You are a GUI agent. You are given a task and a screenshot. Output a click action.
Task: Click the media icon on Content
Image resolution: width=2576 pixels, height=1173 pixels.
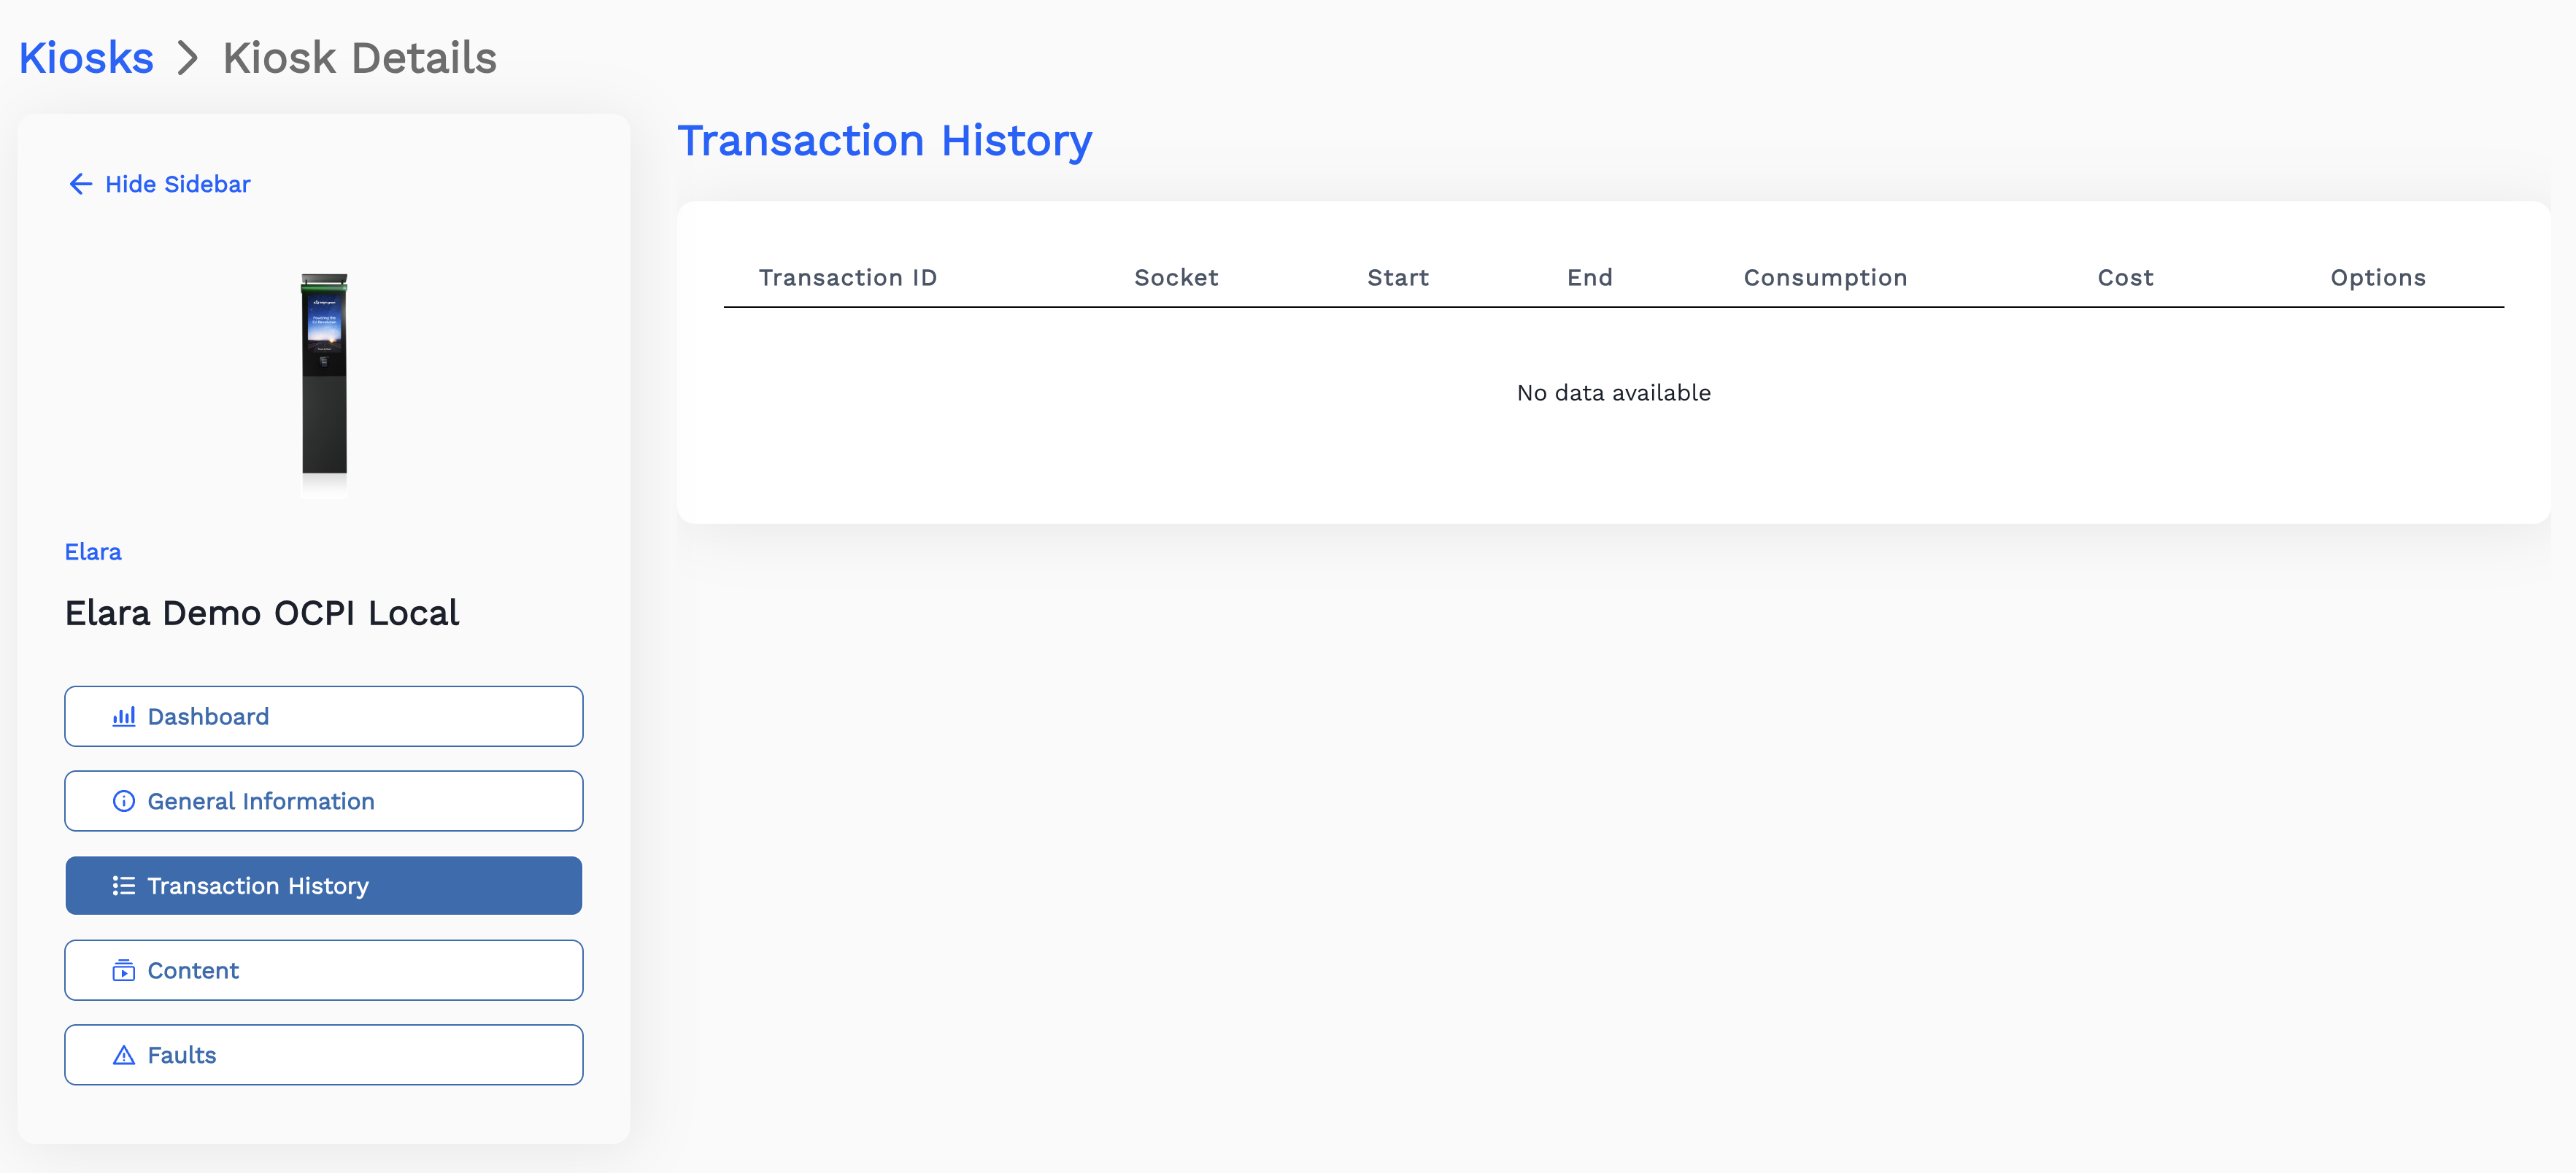(124, 970)
